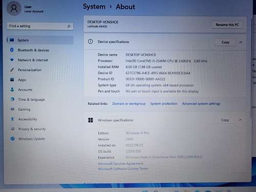Open Advanced system settings link
256x192 pixels.
pos(201,104)
